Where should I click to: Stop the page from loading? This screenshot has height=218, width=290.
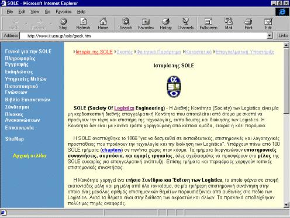tap(63, 24)
